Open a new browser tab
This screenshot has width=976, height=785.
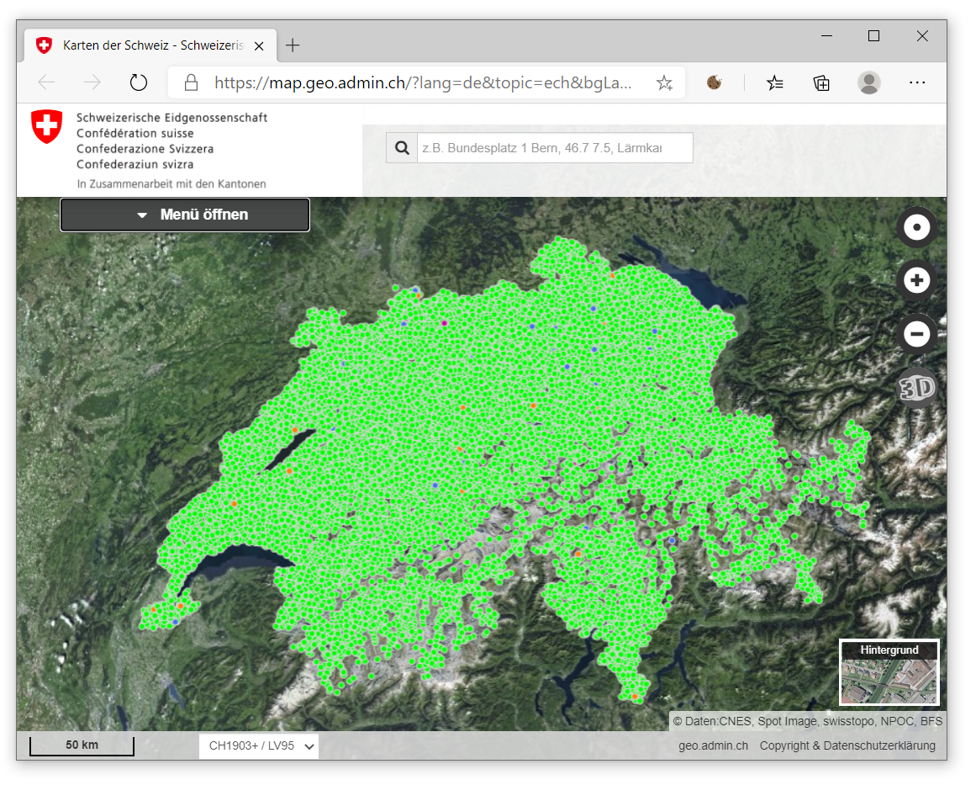(293, 45)
